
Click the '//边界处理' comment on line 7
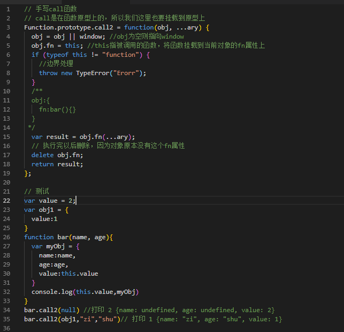point(56,64)
